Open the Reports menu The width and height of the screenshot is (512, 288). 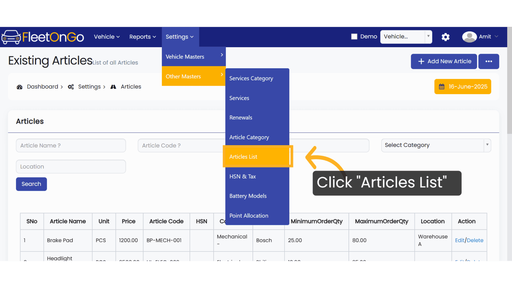tap(143, 37)
